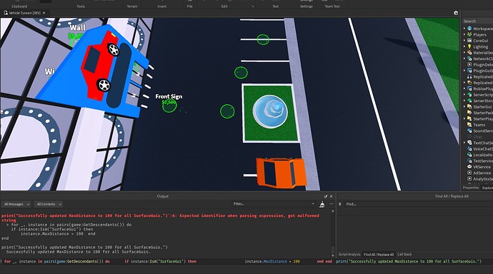Clear the Output log with the broom icon
The image size is (493, 274).
[322, 205]
